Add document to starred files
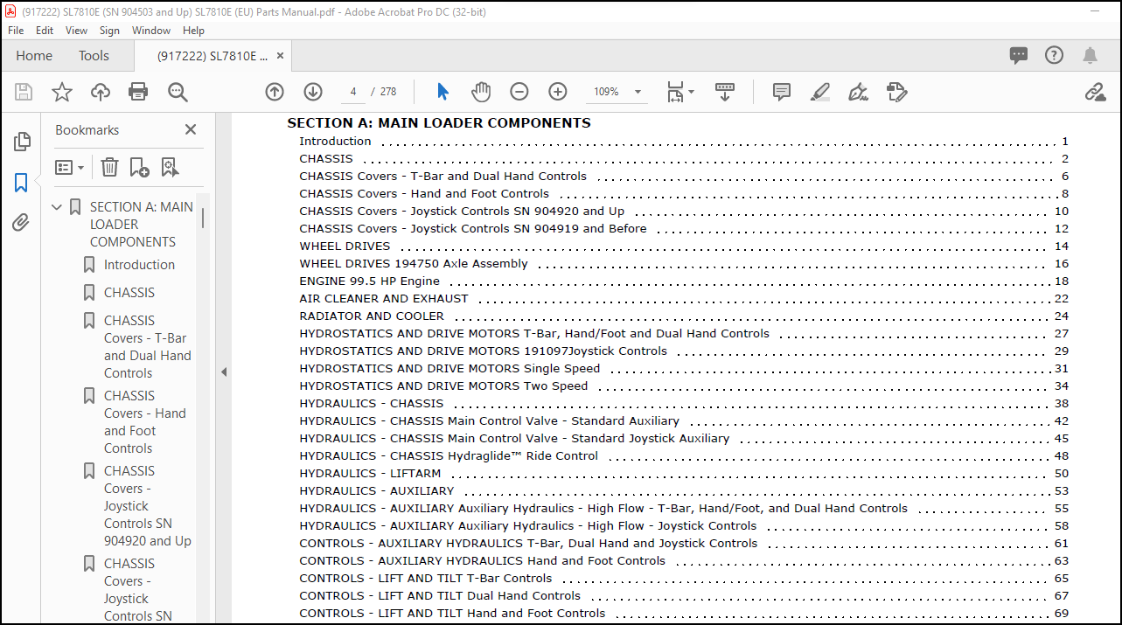This screenshot has height=625, width=1122. pos(62,92)
